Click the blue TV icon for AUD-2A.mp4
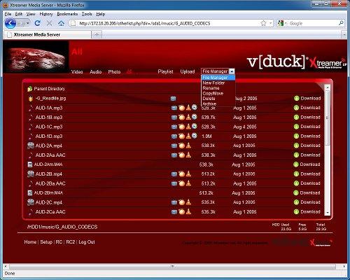 (174, 146)
